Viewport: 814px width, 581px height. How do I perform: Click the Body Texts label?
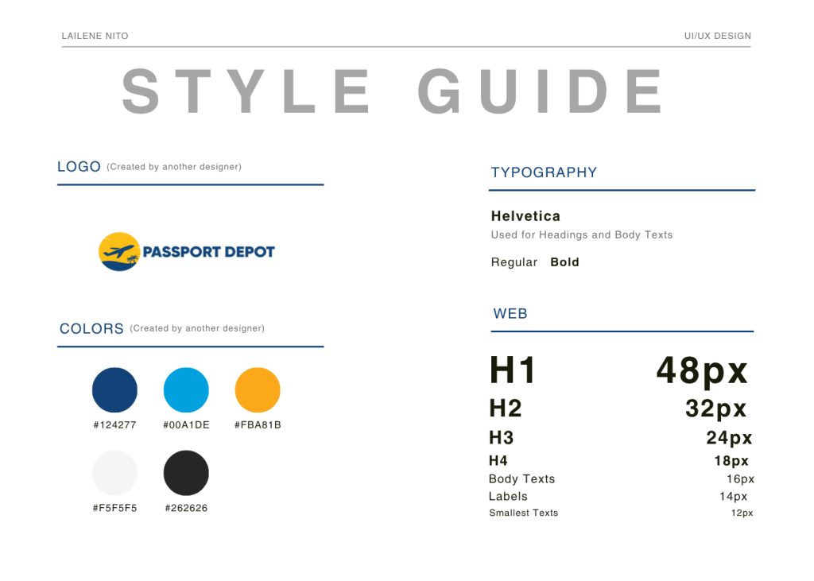point(521,479)
